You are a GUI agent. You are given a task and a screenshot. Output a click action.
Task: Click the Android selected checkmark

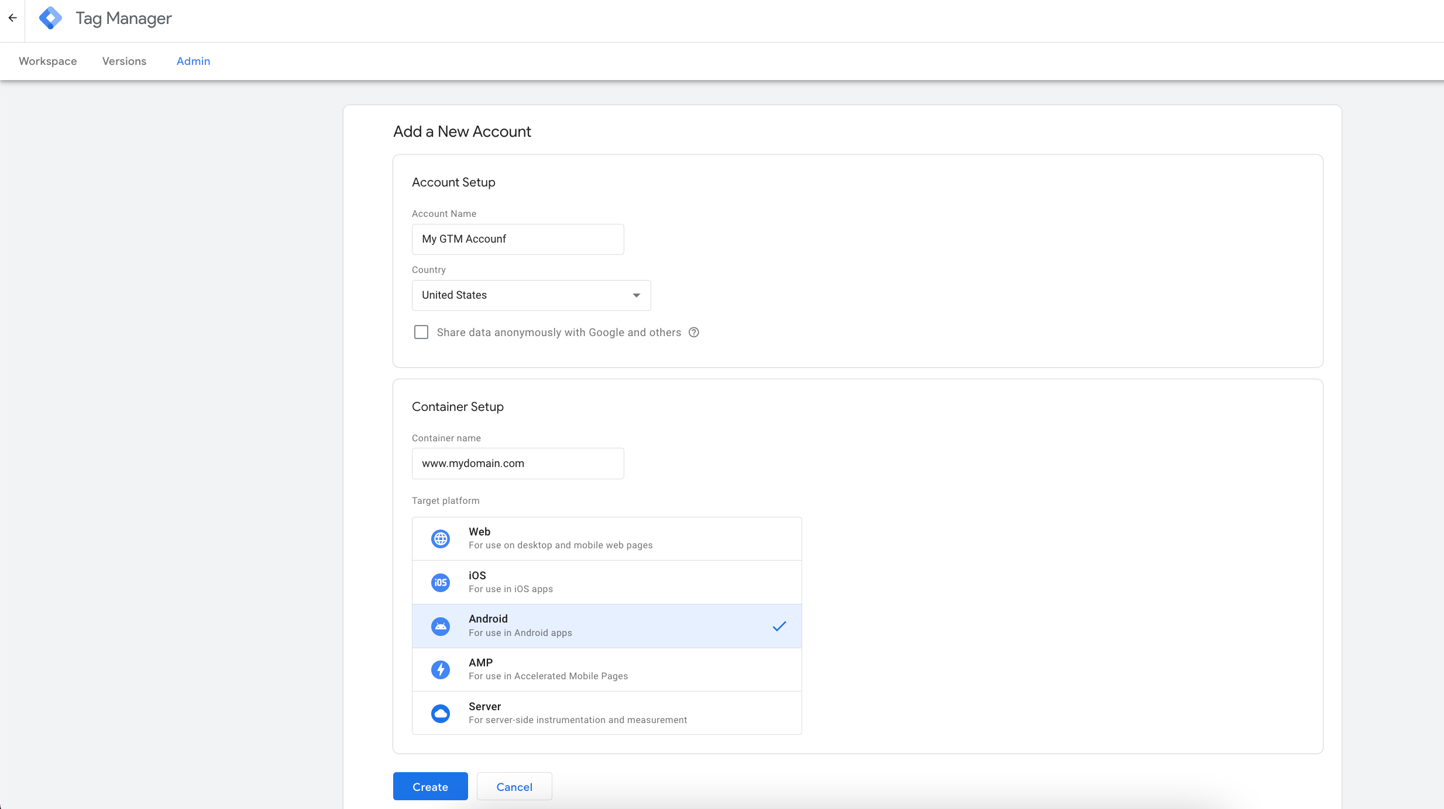pos(779,626)
